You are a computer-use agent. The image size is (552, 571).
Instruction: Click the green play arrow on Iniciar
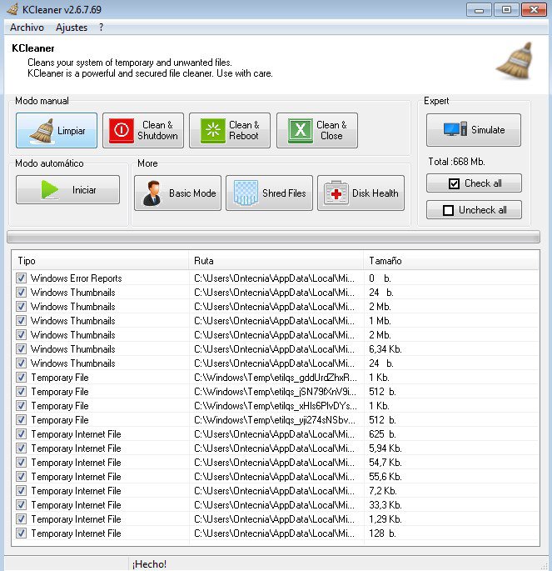click(x=49, y=189)
